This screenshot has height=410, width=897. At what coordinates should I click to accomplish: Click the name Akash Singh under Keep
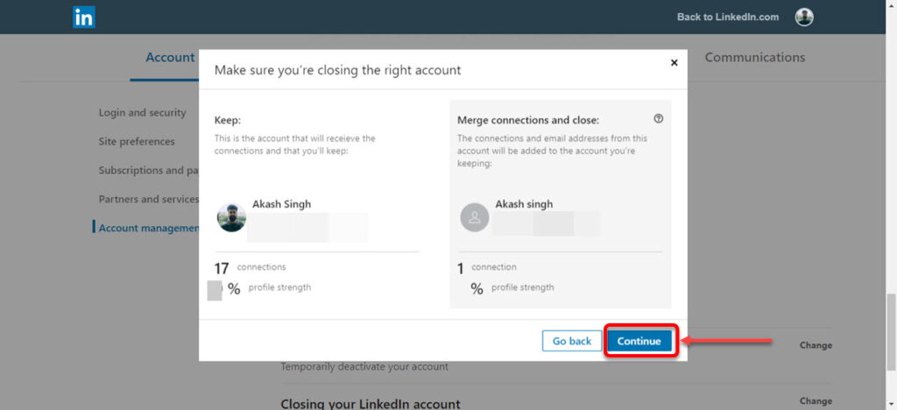(x=281, y=204)
